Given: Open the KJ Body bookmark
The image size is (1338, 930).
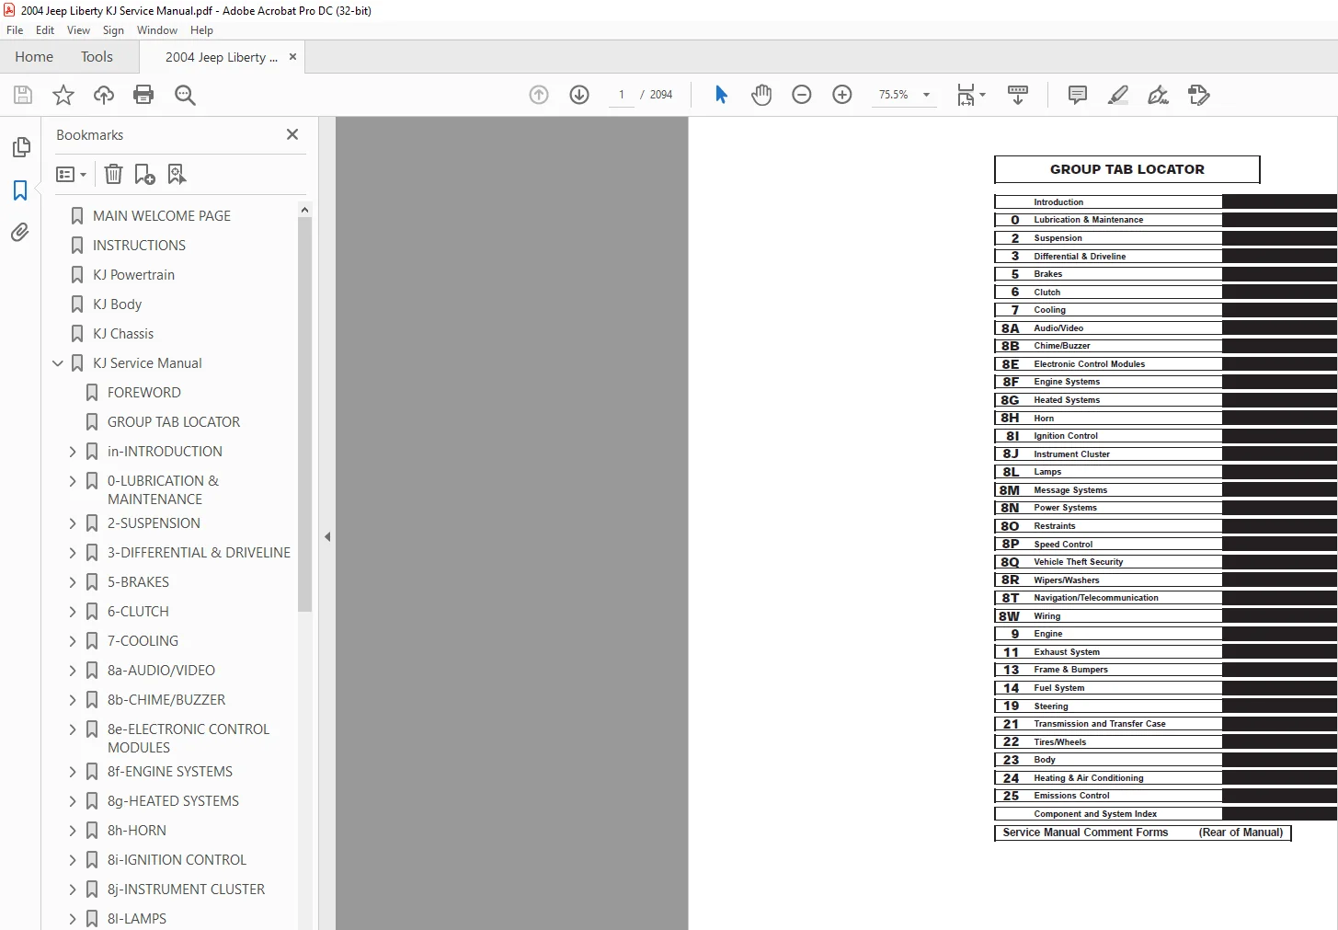Looking at the screenshot, I should (x=117, y=304).
